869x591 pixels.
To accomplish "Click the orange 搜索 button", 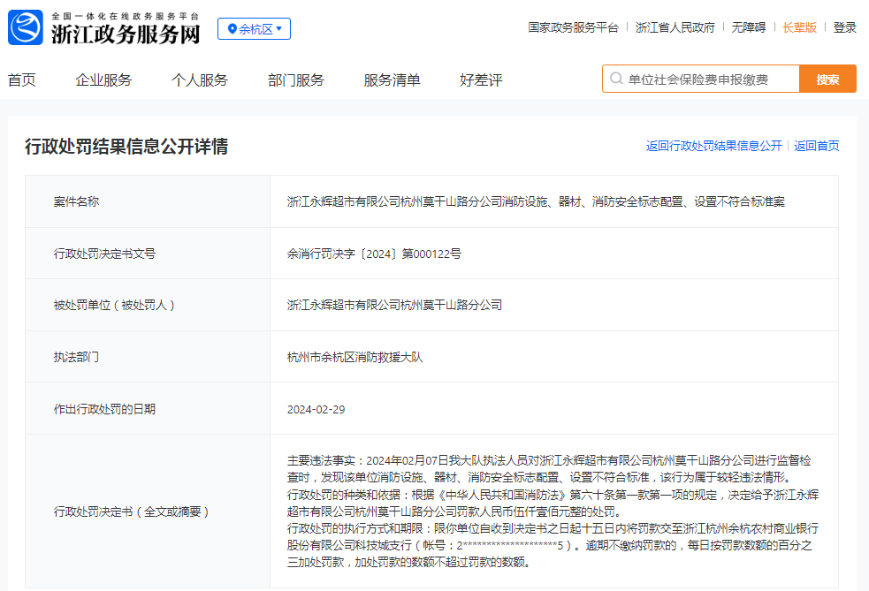I will click(x=828, y=80).
